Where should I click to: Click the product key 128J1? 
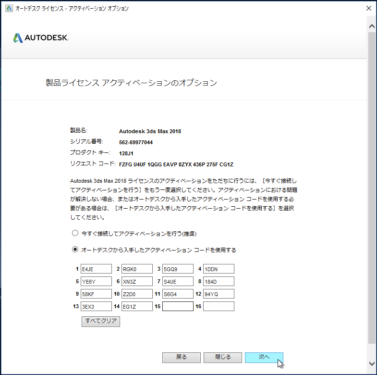126,153
